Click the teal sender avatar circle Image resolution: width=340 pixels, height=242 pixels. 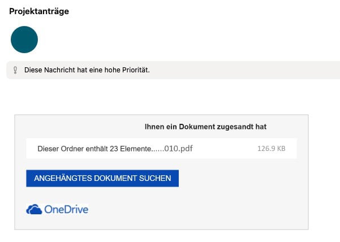[24, 40]
